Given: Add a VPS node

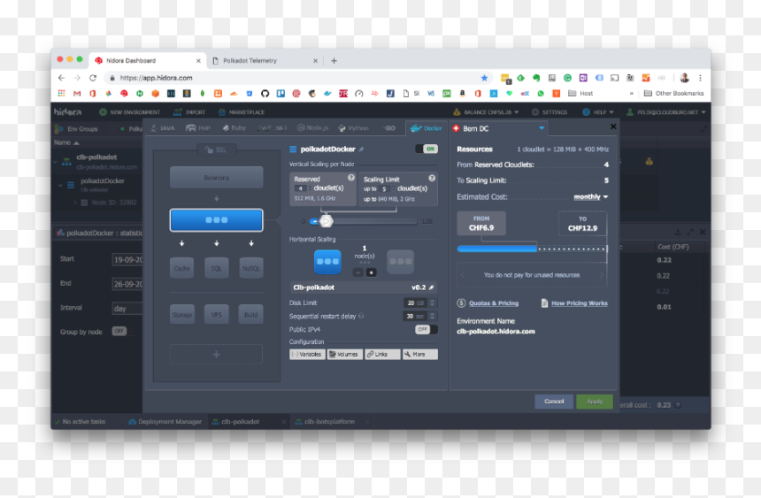Looking at the screenshot, I should [x=217, y=315].
